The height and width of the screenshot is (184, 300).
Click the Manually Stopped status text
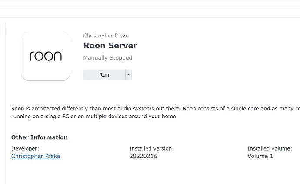pos(107,57)
